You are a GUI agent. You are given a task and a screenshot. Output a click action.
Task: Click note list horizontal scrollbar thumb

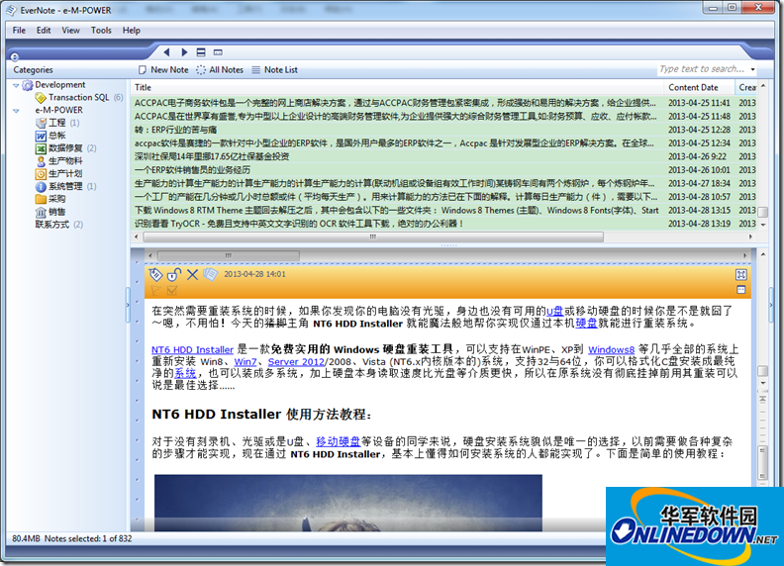tap(373, 236)
